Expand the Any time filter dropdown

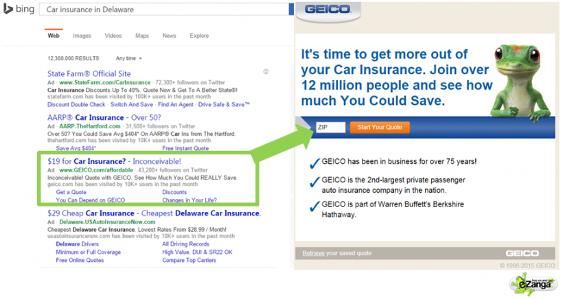click(x=128, y=58)
